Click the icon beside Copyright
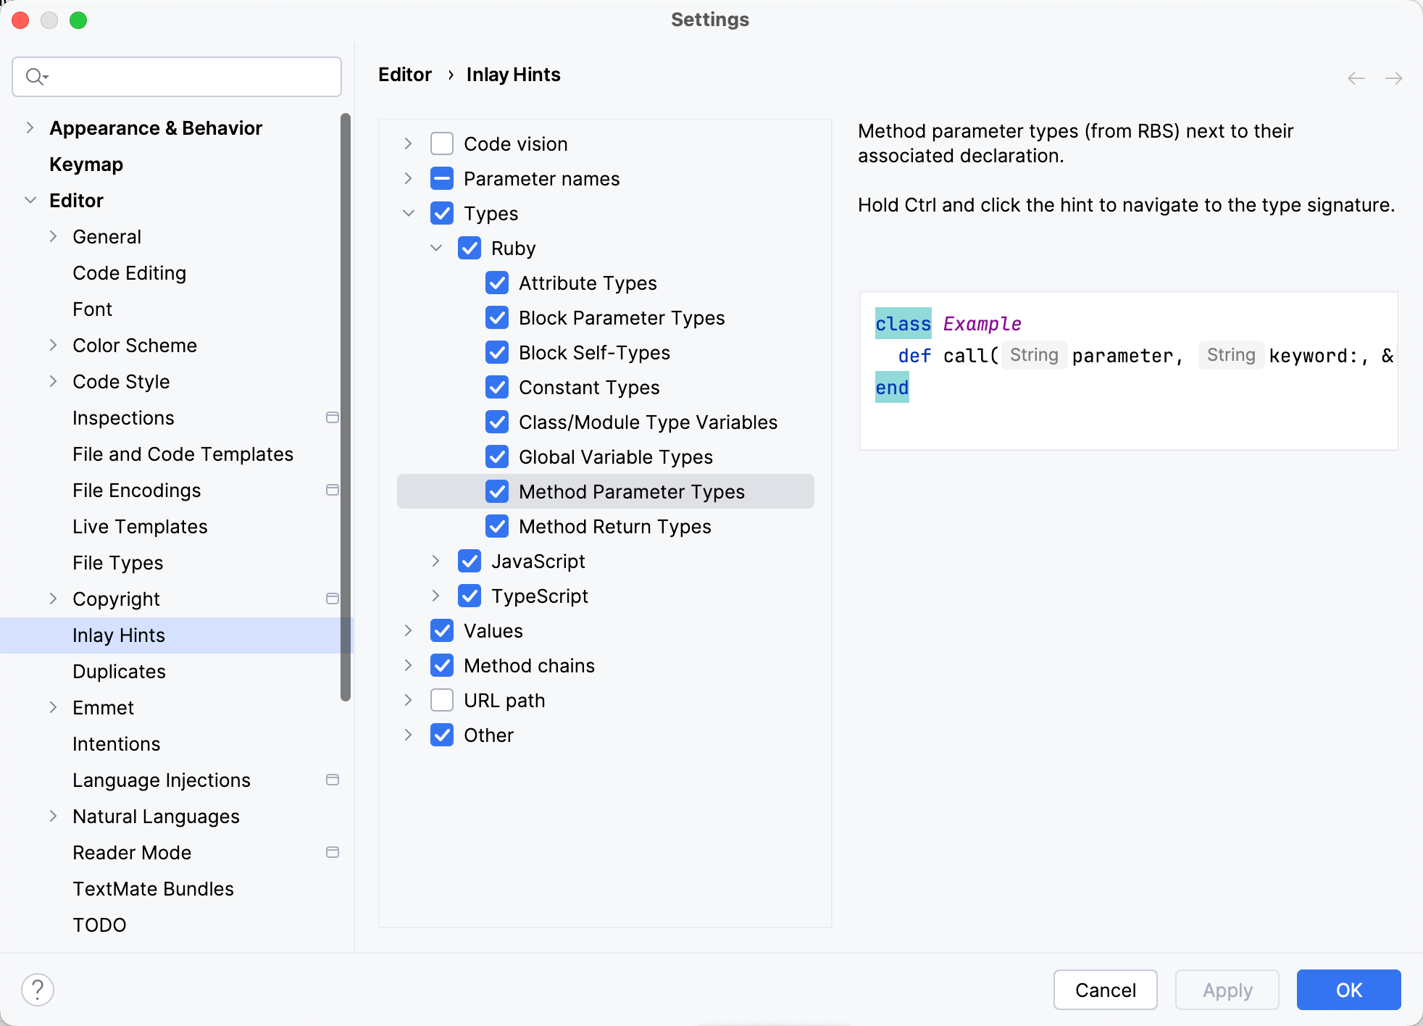The image size is (1423, 1026). (x=333, y=598)
